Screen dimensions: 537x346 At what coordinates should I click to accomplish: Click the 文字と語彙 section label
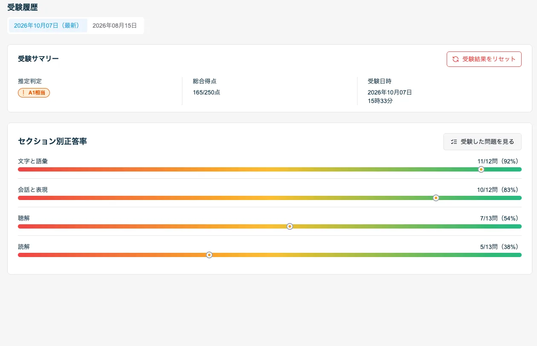[33, 161]
